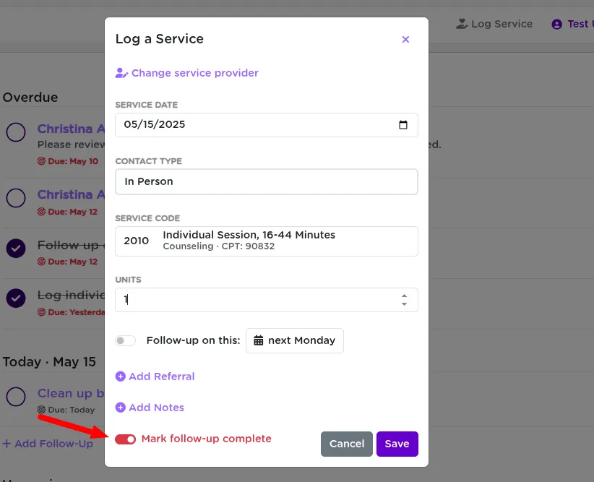Open the Service Code selector

(266, 241)
